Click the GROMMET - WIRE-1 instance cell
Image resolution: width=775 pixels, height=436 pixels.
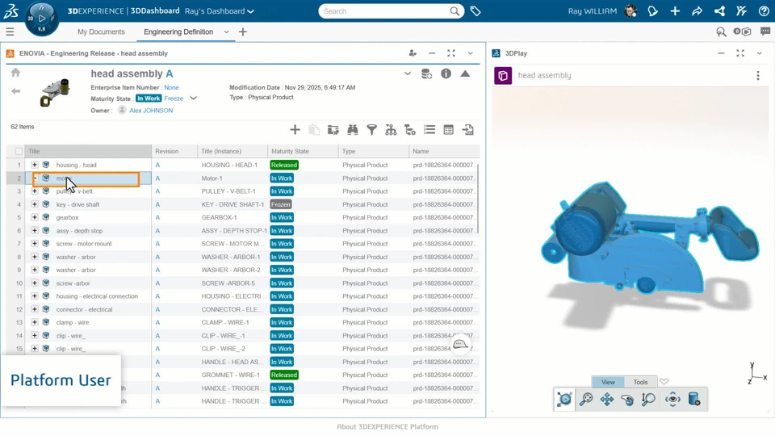(232, 375)
